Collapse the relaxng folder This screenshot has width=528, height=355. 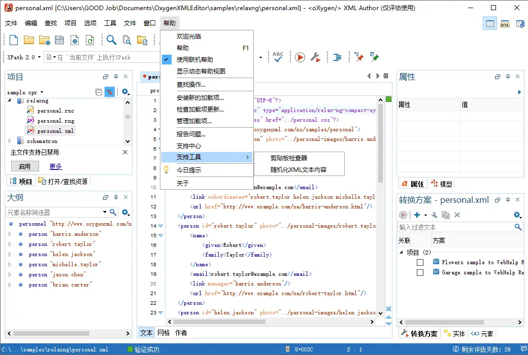point(10,100)
